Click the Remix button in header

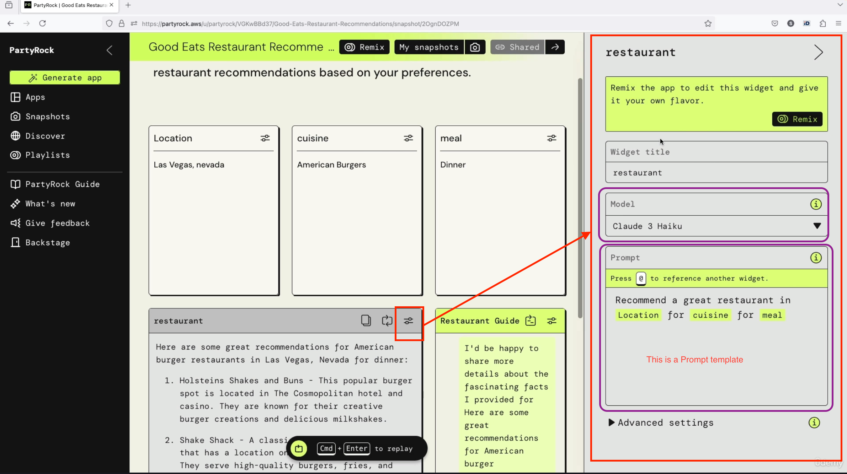coord(364,47)
